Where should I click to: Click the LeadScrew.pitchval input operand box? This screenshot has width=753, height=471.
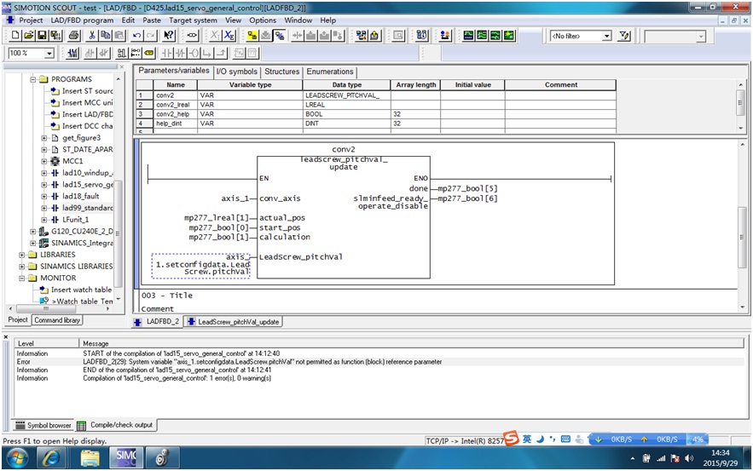click(x=200, y=265)
